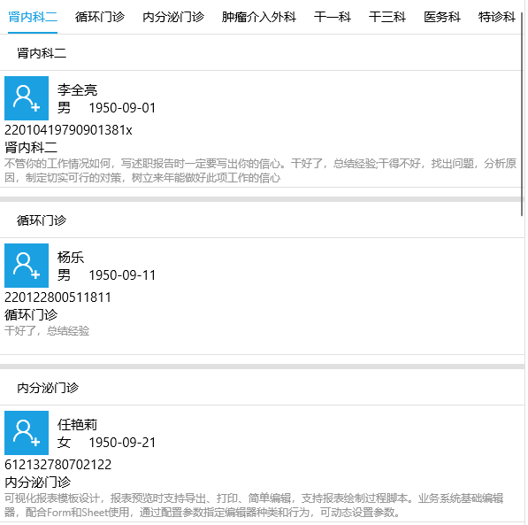Screen dimensions: 528x525
Task: Open the 特诊科 tab
Action: point(497,17)
